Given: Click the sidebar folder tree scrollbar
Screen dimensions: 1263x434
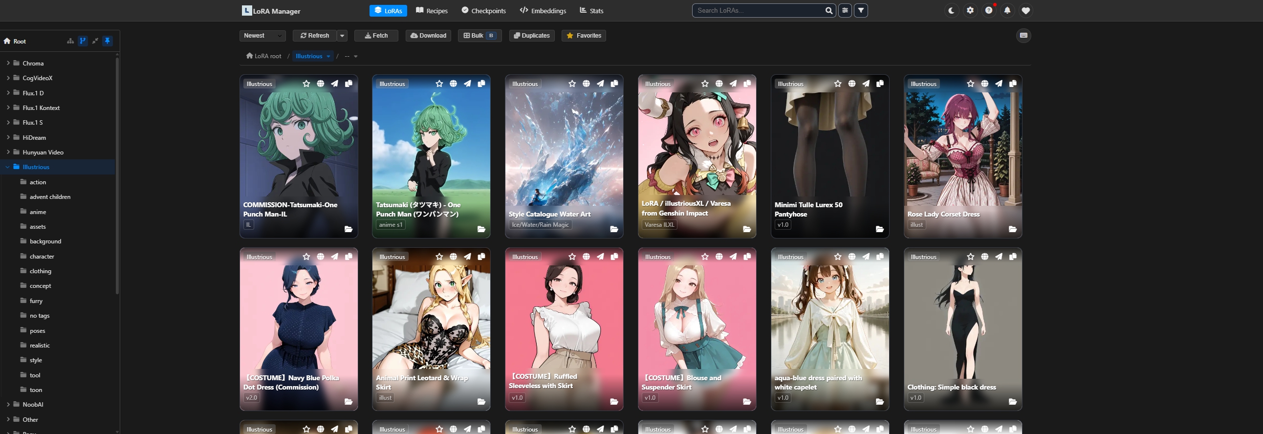Looking at the screenshot, I should [x=117, y=176].
